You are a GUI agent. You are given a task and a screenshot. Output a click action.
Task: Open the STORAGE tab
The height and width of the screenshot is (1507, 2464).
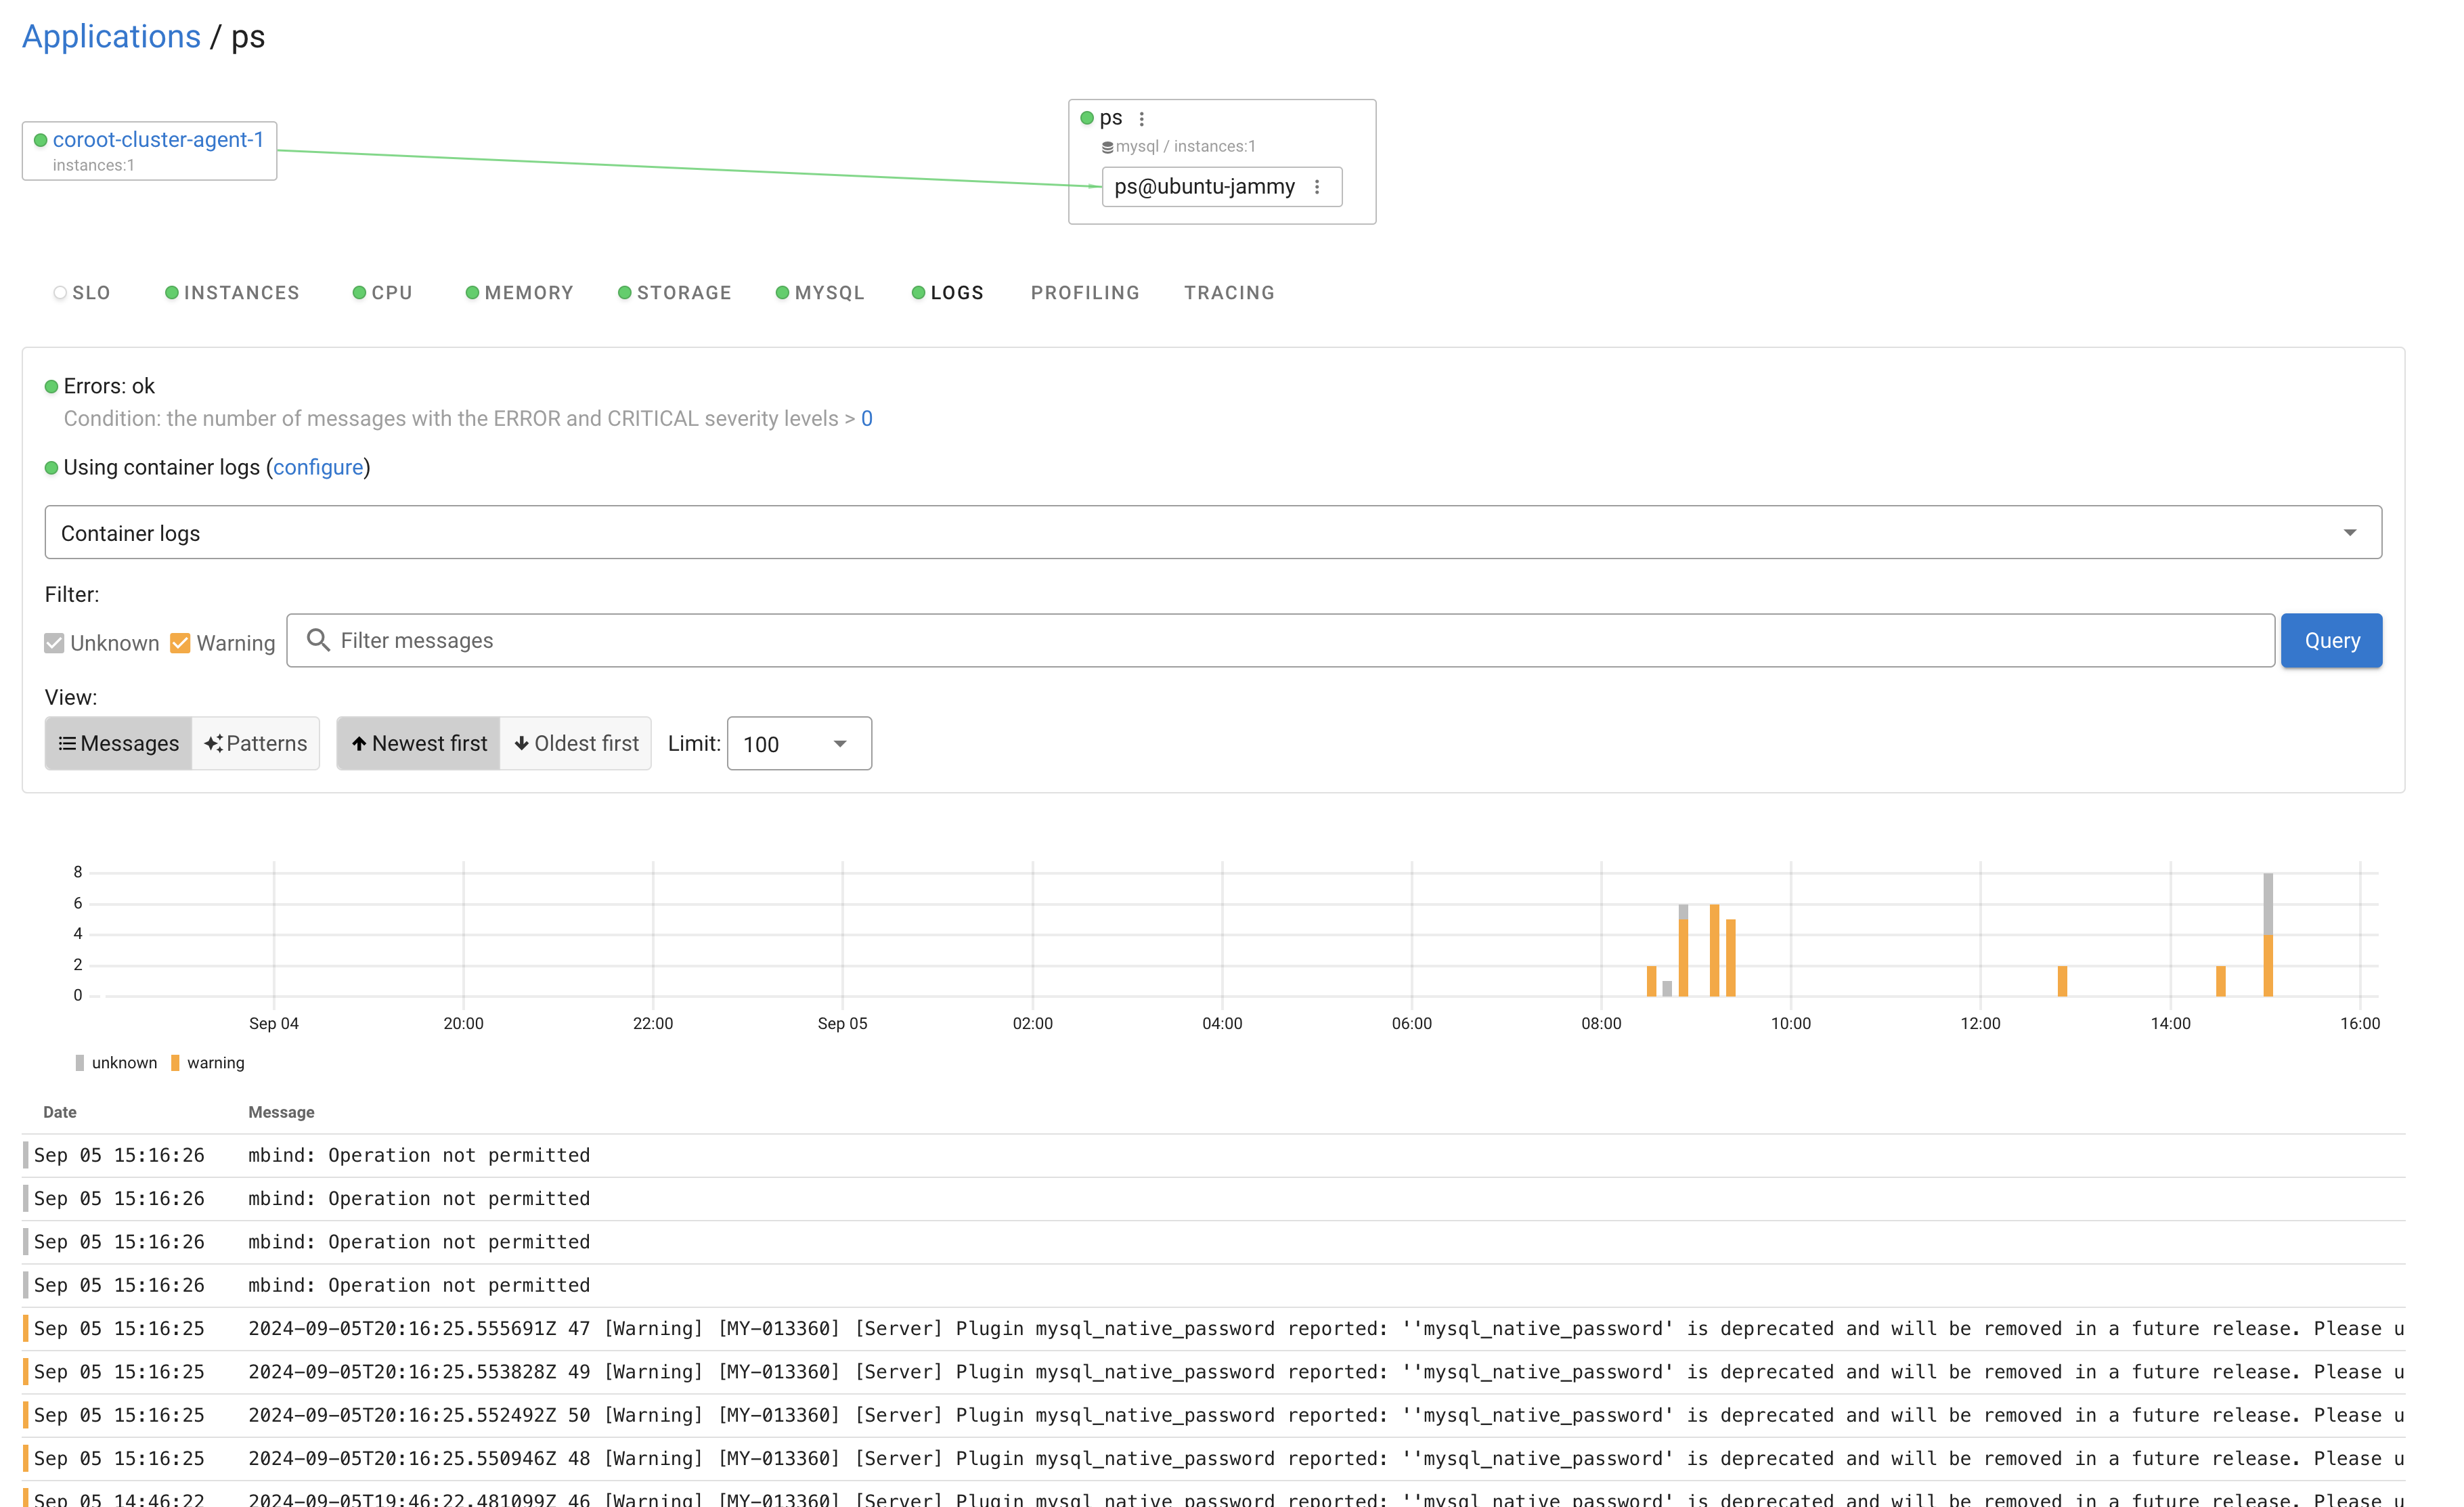click(x=675, y=293)
